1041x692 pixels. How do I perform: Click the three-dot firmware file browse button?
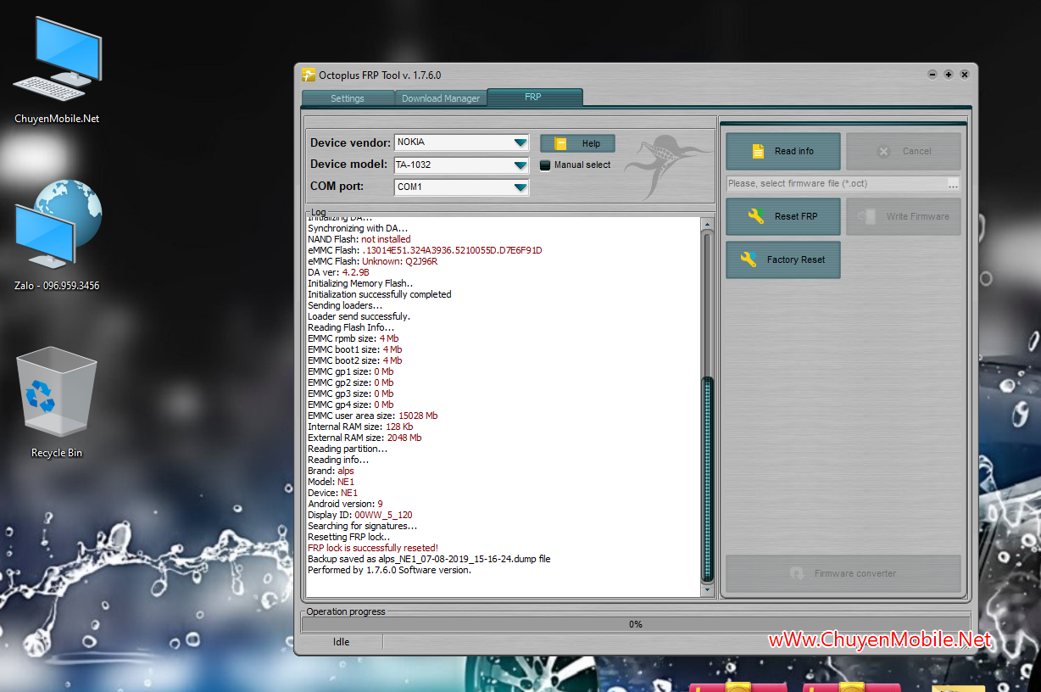[954, 183]
